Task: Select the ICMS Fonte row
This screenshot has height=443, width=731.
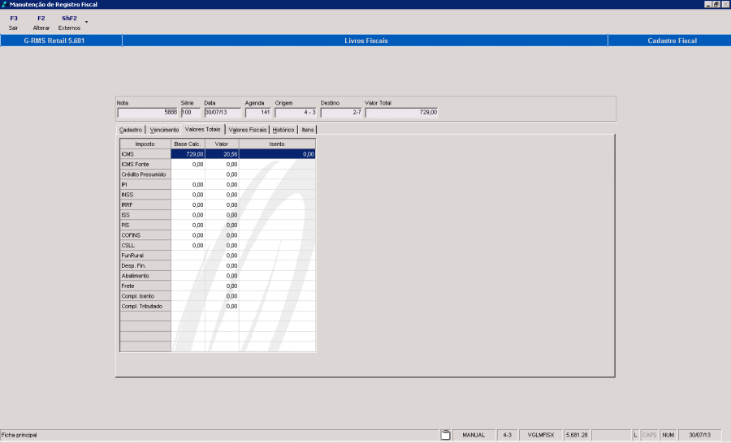Action: click(x=145, y=165)
